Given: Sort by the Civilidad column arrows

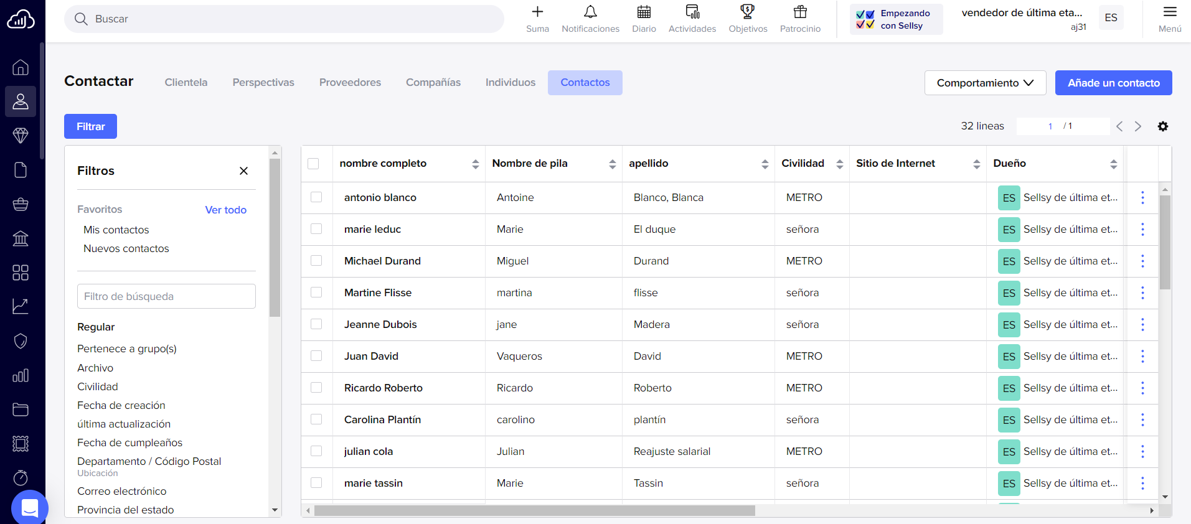Looking at the screenshot, I should point(839,164).
